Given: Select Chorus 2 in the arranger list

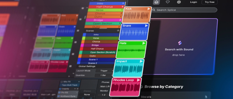Looking at the screenshot, I should (x=105, y=13).
